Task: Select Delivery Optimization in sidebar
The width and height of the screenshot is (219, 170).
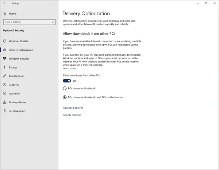Action: point(21,50)
